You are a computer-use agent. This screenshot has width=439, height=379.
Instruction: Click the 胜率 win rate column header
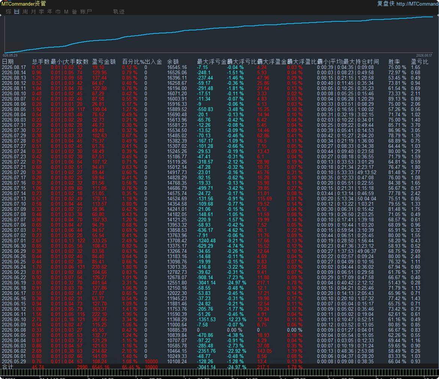click(394, 62)
